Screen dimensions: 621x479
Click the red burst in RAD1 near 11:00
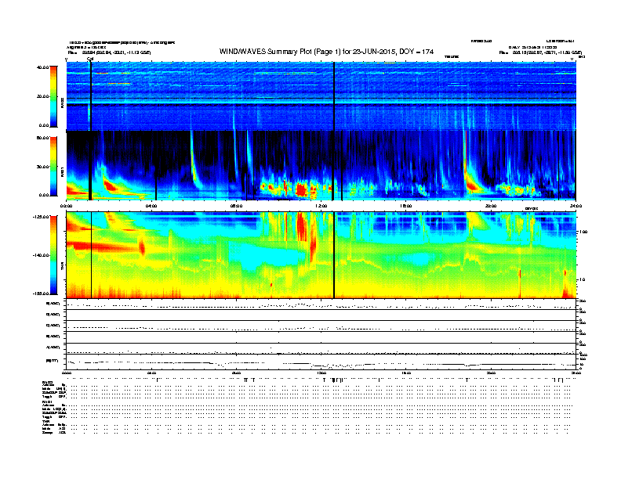tap(301, 189)
